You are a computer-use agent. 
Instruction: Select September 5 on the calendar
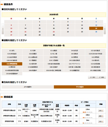point(96,22)
